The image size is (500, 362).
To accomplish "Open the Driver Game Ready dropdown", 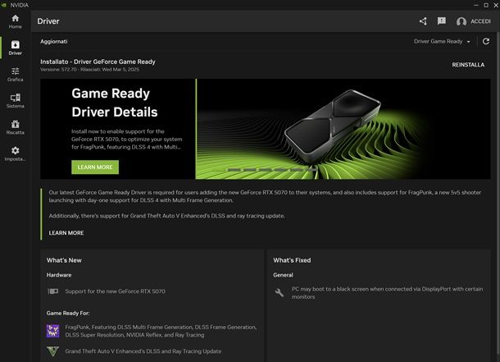I will pos(442,42).
